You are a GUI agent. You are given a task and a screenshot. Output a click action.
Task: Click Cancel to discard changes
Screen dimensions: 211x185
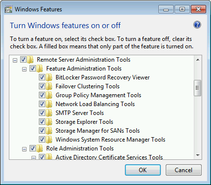pyautogui.click(x=183, y=170)
